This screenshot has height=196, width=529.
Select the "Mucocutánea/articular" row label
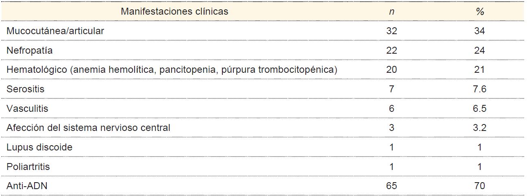click(x=55, y=31)
